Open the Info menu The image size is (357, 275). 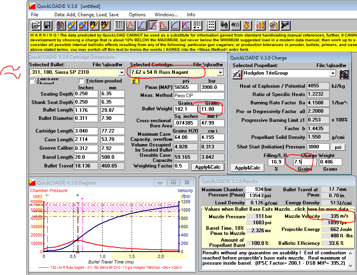click(191, 15)
